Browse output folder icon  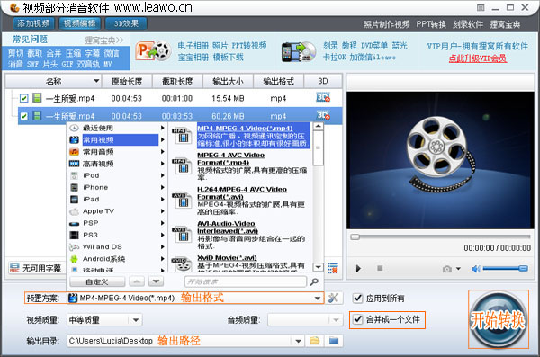pyautogui.click(x=314, y=341)
